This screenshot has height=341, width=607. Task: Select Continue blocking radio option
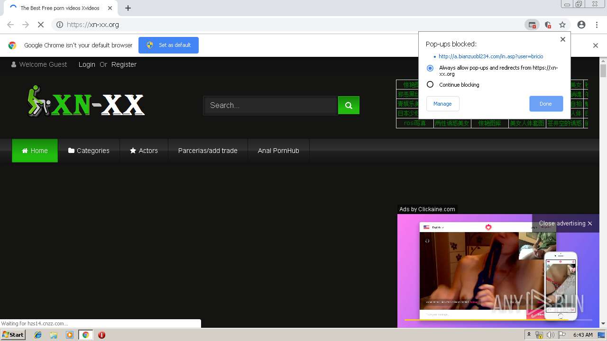click(430, 84)
